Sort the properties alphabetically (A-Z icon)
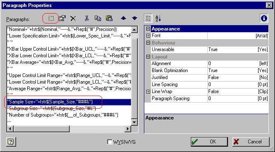The width and height of the screenshot is (275, 152). point(158,18)
